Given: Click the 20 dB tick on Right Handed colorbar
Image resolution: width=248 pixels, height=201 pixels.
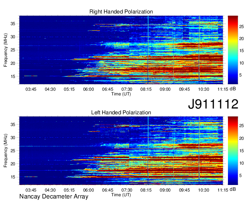Looking at the screenshot, I should 241,39.
